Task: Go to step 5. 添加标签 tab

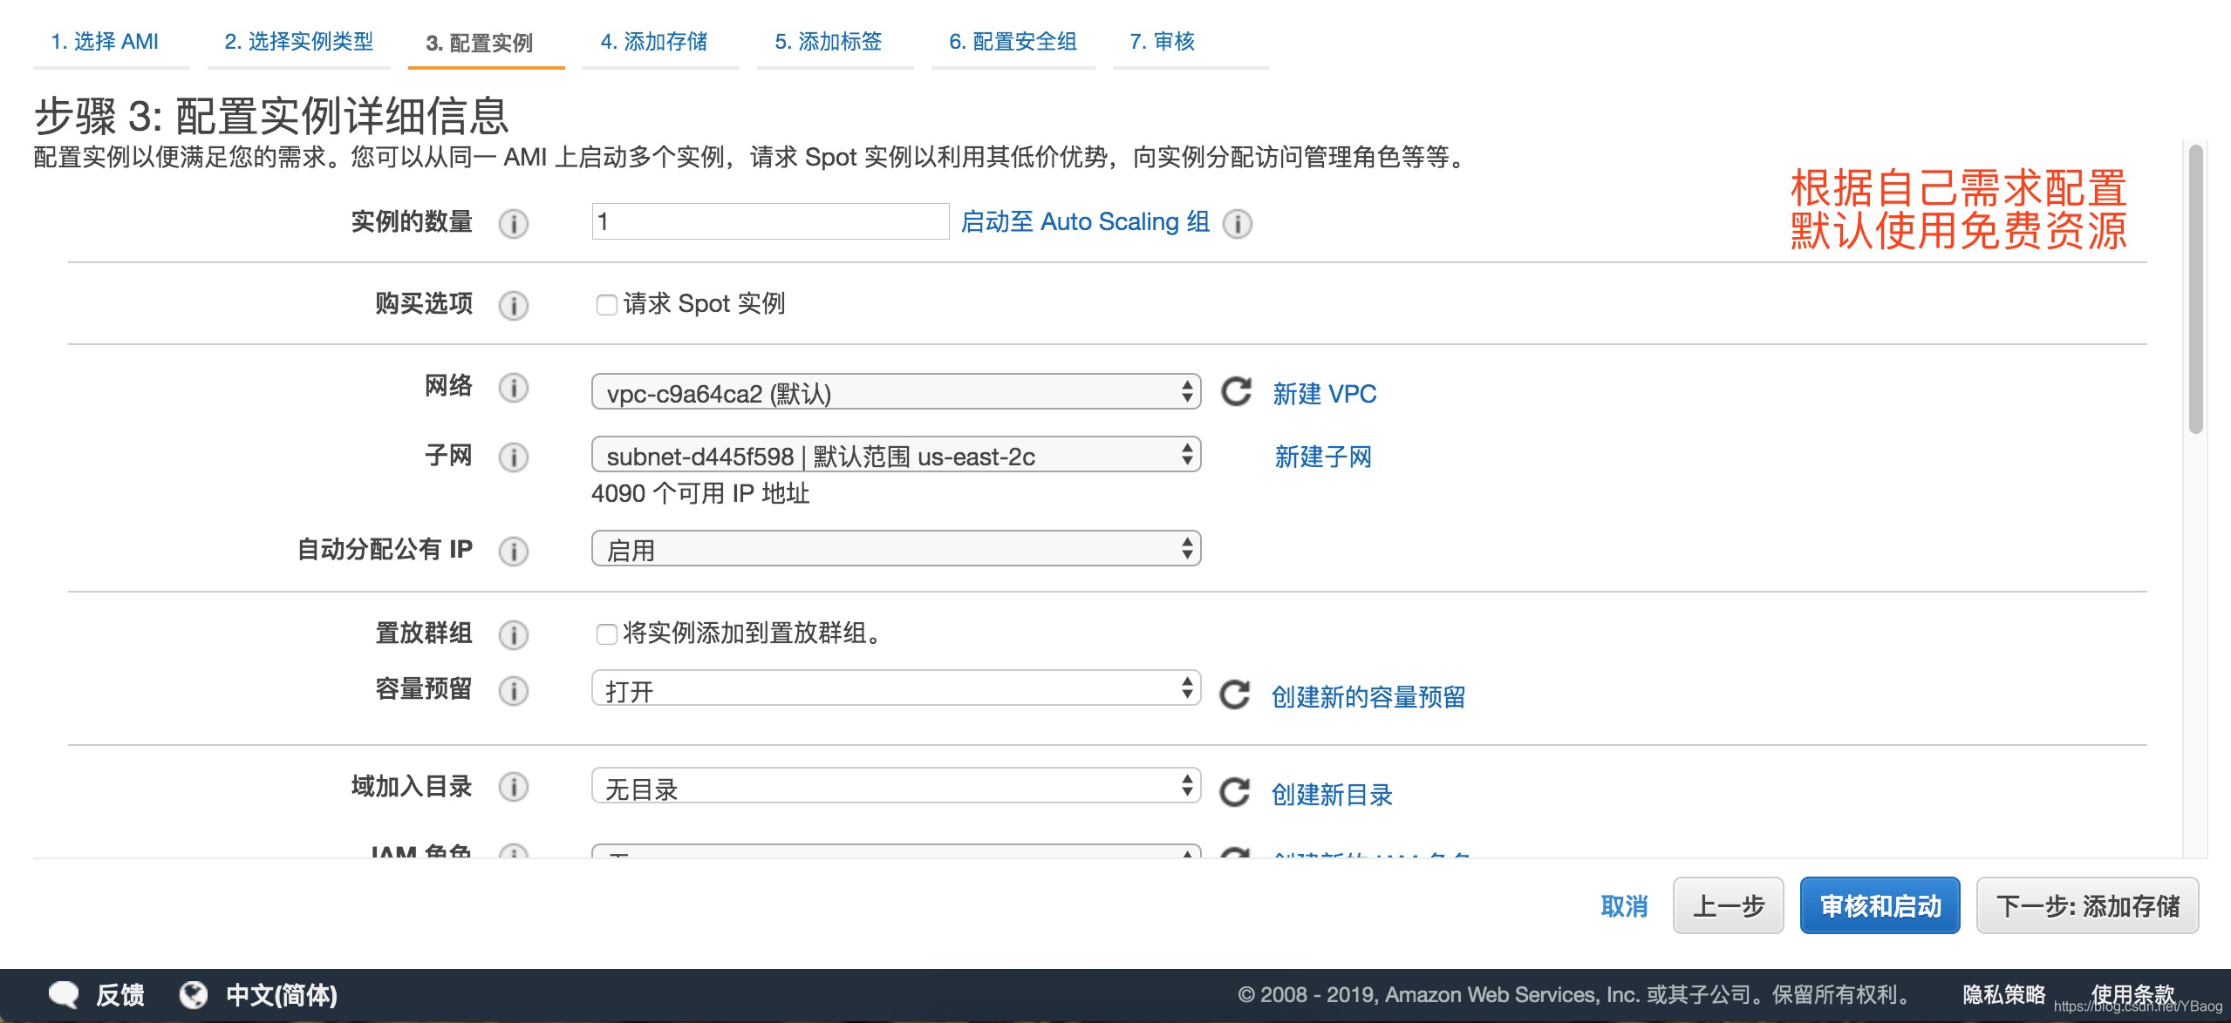Action: (829, 41)
